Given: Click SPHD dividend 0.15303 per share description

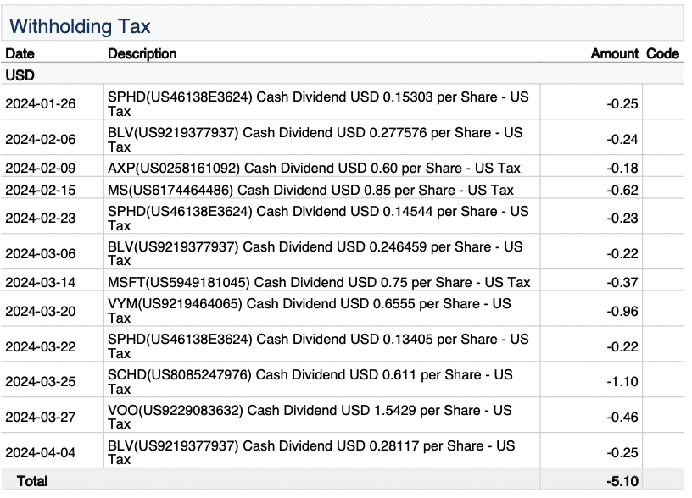Looking at the screenshot, I should (318, 104).
